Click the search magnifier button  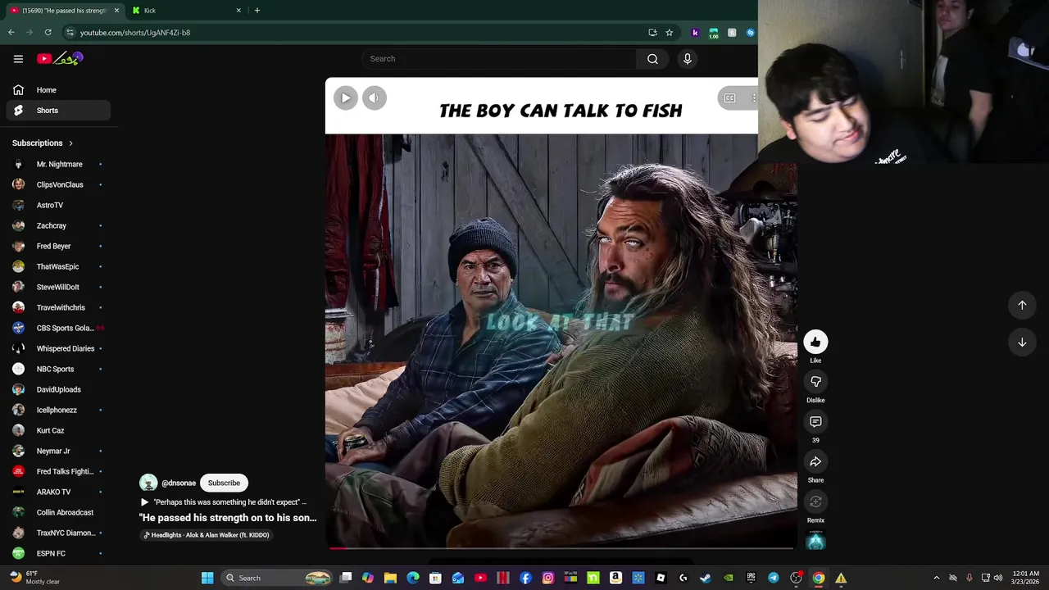pos(652,59)
